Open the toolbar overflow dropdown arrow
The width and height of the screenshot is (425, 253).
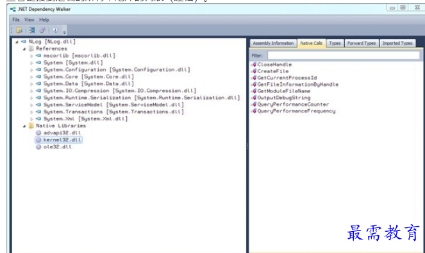[x=64, y=32]
